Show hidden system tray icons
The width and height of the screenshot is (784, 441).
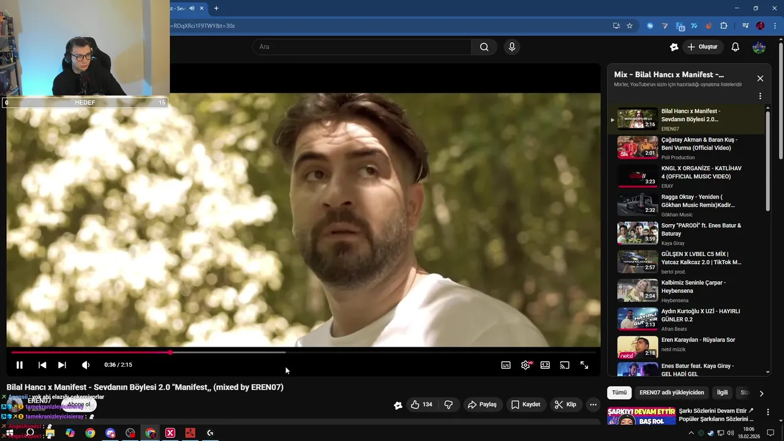pos(692,433)
